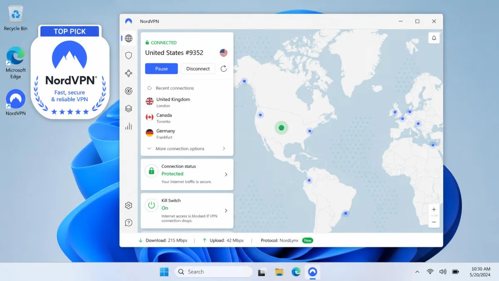Select the Middle East server dot on map
499x281 pixels.
[433, 145]
